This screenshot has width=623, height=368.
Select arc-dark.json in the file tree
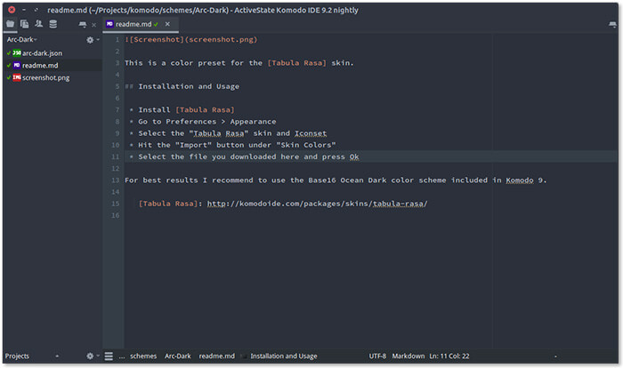(42, 53)
